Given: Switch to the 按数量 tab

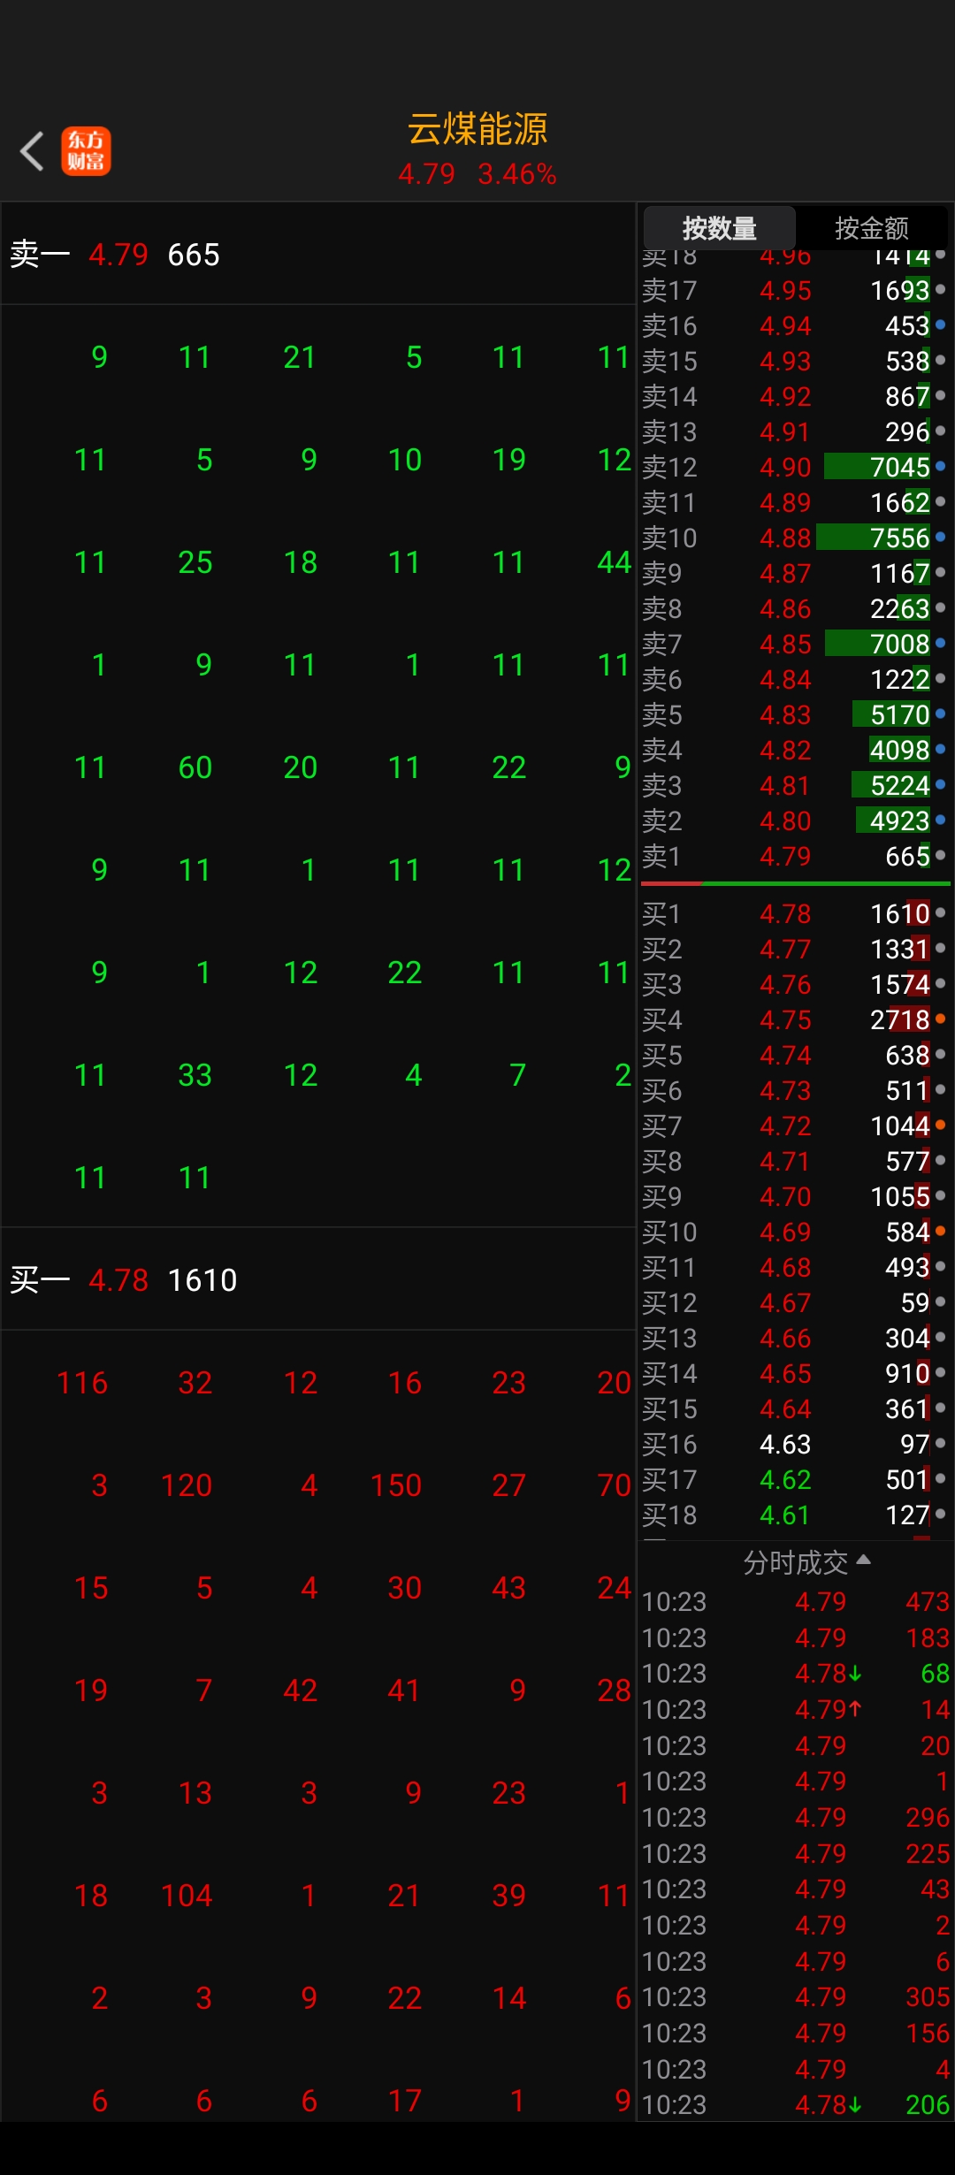Looking at the screenshot, I should [720, 228].
